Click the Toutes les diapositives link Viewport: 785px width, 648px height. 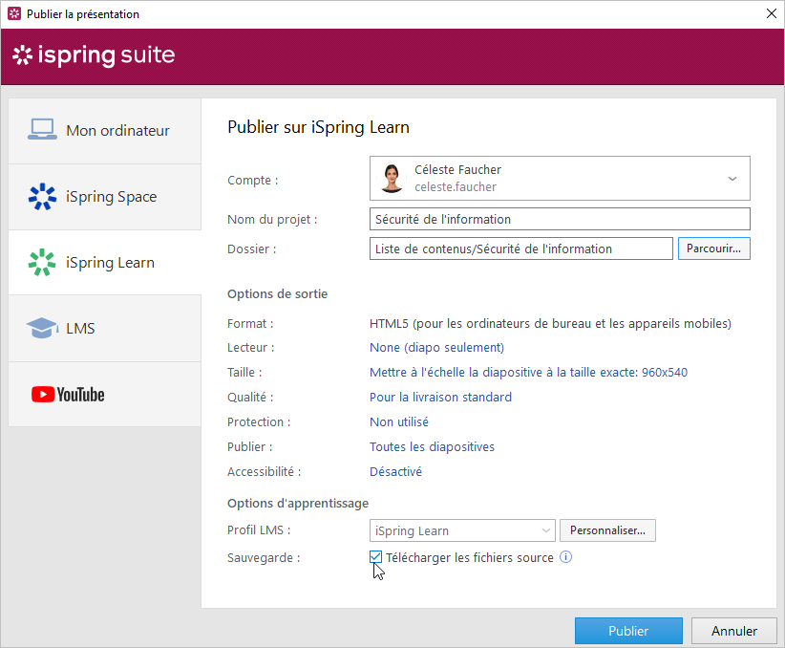tap(432, 447)
